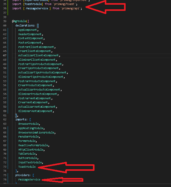Click HeaderComponent in declarations
The image size is (171, 187).
[30, 34]
